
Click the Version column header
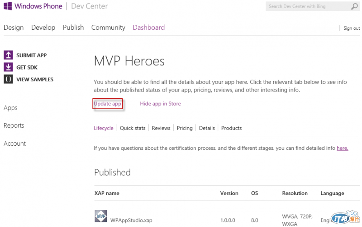[x=229, y=193]
